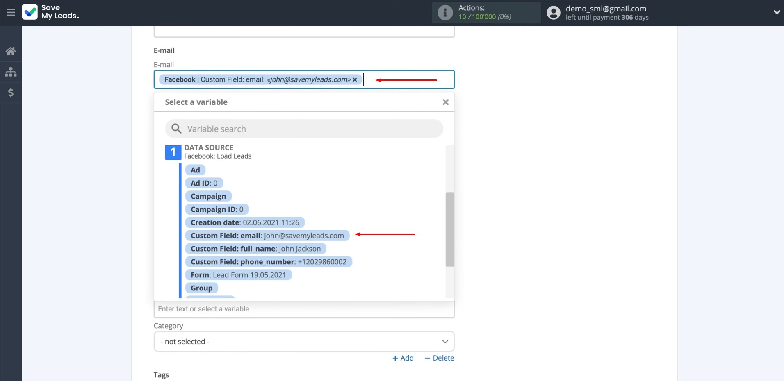Click the demo_sml@gmail.com account text
This screenshot has height=381, width=784.
point(606,9)
